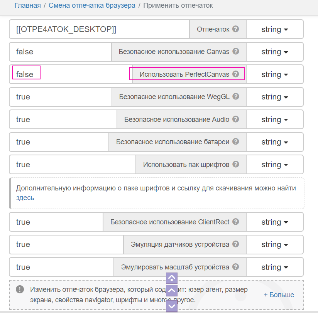The image size is (318, 313).
Task: Click help icon for Эмулировать масштаб устройства
Action: (x=236, y=267)
